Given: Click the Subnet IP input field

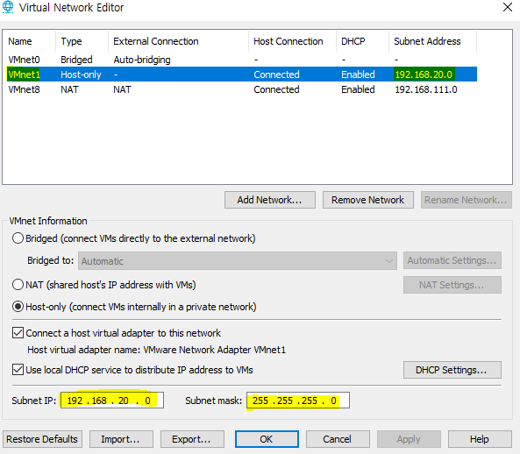Looking at the screenshot, I should click(112, 401).
